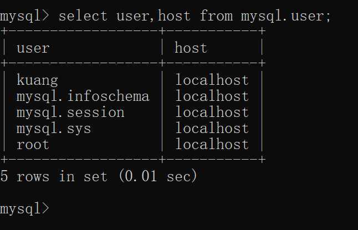Image resolution: width=358 pixels, height=230 pixels.
Task: Click the word 'select' in the query
Action: point(83,16)
